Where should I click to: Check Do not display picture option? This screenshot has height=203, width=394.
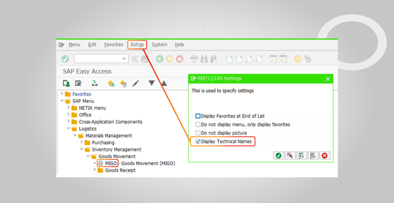(x=198, y=133)
